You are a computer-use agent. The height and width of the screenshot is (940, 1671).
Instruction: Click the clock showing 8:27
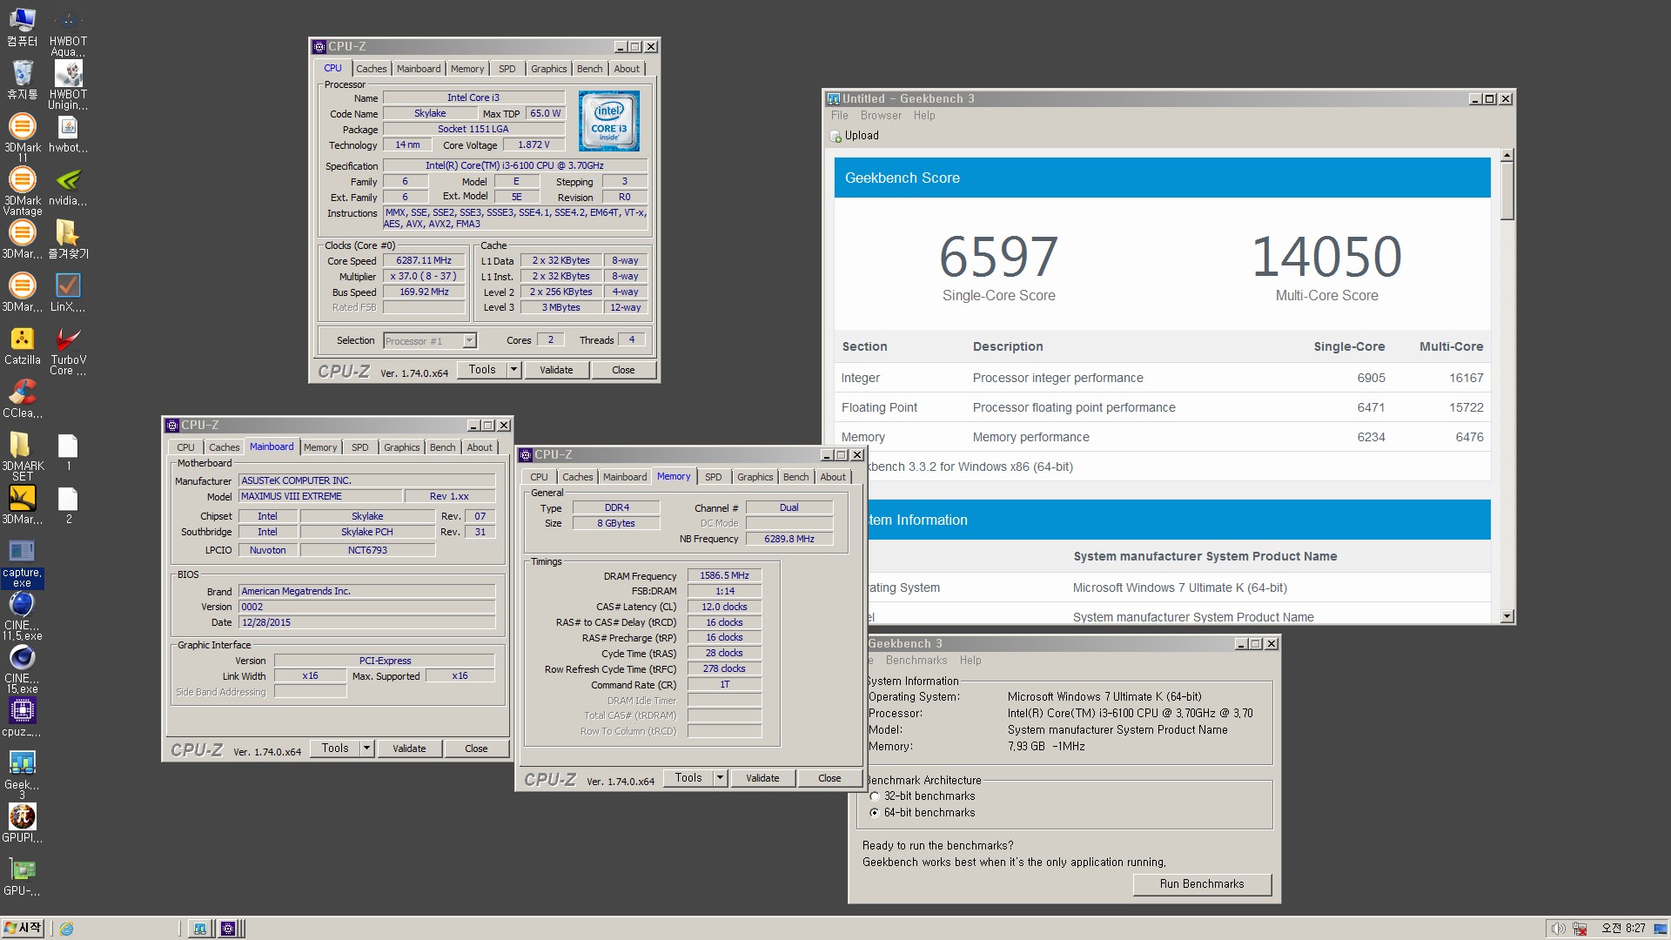(1624, 929)
